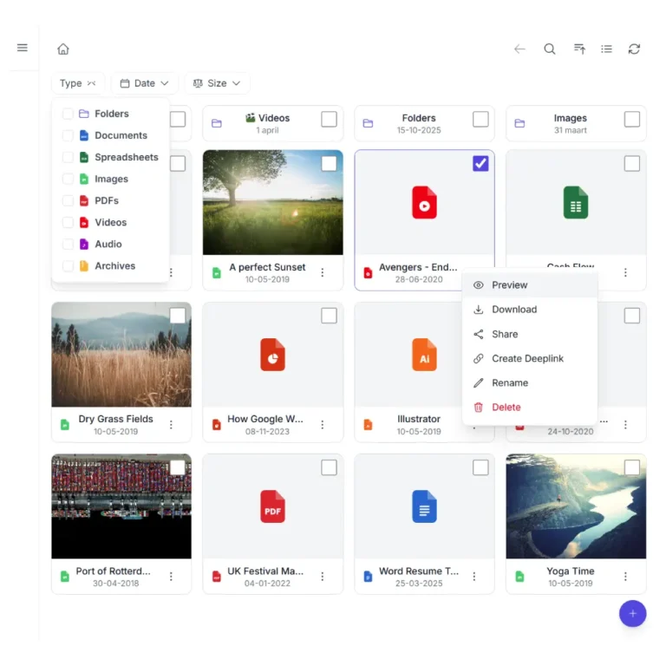This screenshot has height=666, width=666.
Task: Open three-dot menu for How Google W...
Action: point(323,424)
